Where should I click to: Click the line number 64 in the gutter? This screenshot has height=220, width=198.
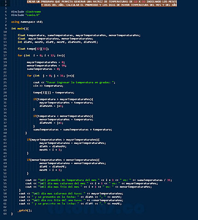[x=5, y=214]
